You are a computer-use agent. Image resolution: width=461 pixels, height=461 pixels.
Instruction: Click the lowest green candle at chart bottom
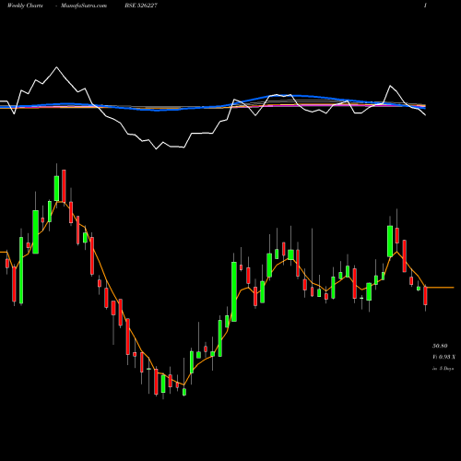click(184, 392)
